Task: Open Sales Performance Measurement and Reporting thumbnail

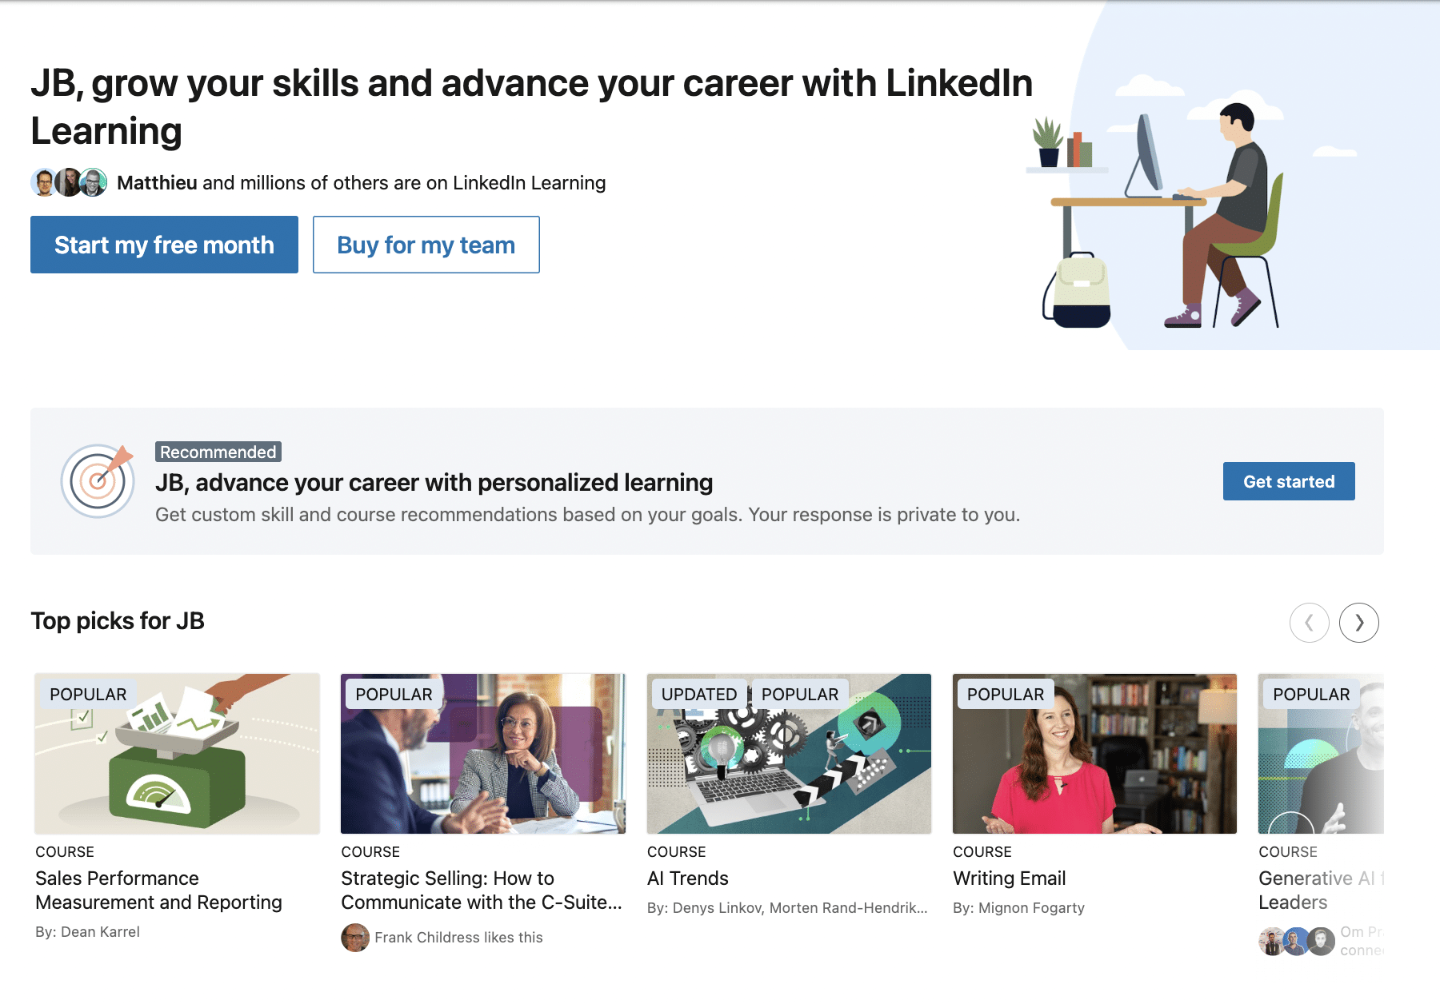Action: pos(177,753)
